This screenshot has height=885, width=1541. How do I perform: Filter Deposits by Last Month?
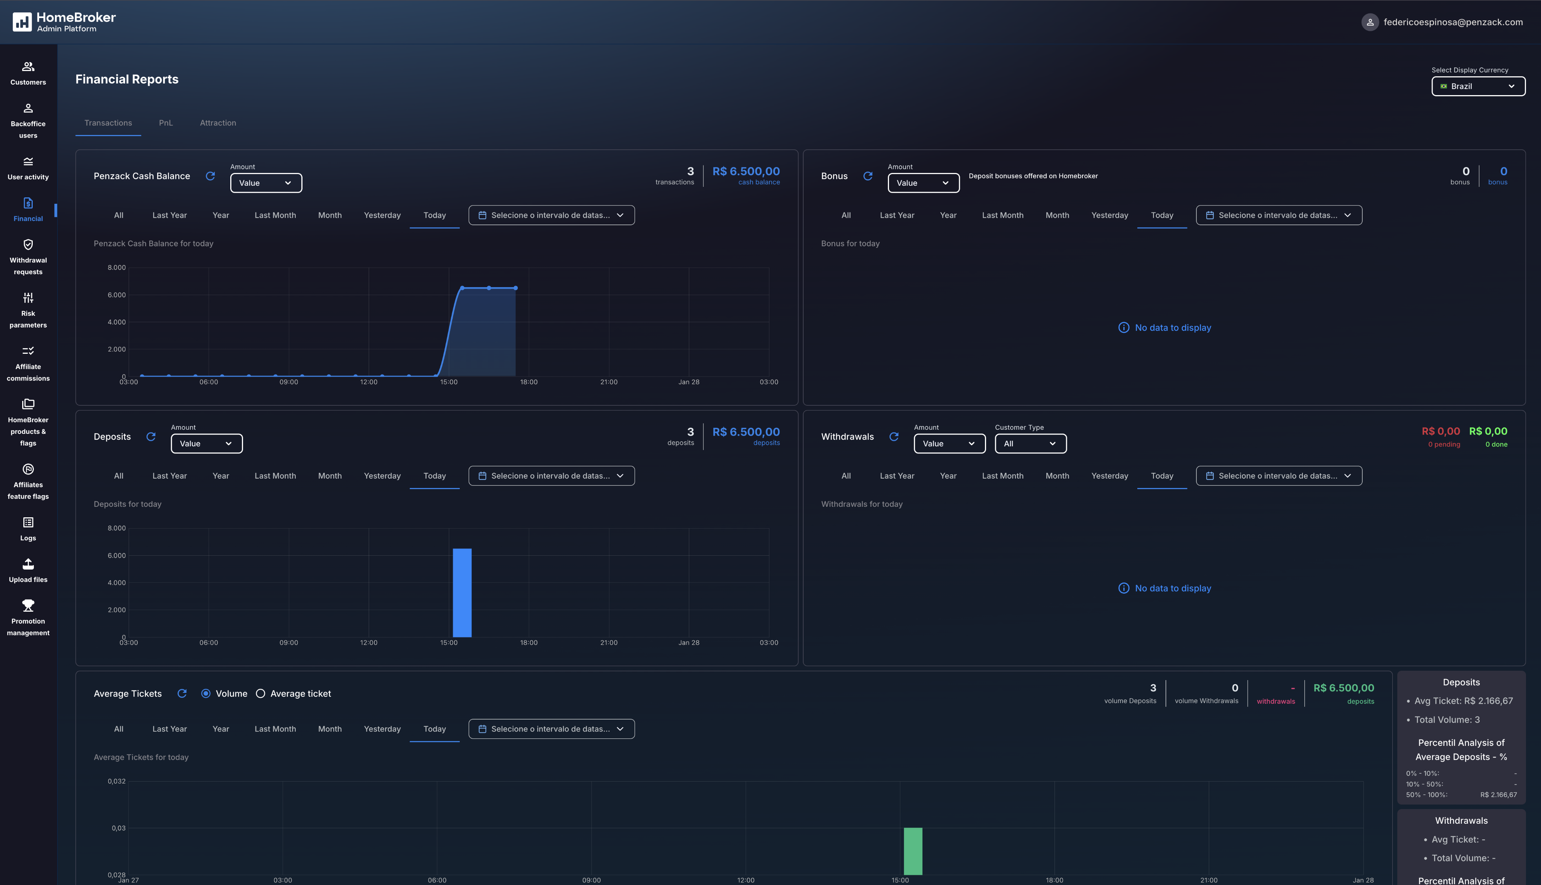[275, 475]
